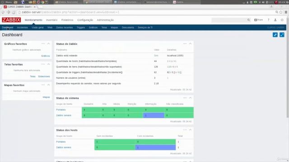This screenshot has height=162, width=289.
Task: Select the Dashboard submenu item
Action: [8, 27]
